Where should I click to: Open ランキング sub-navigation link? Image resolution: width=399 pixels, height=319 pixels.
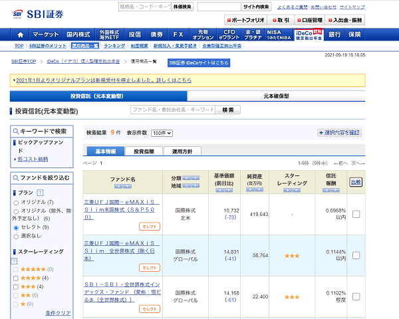pos(114,46)
